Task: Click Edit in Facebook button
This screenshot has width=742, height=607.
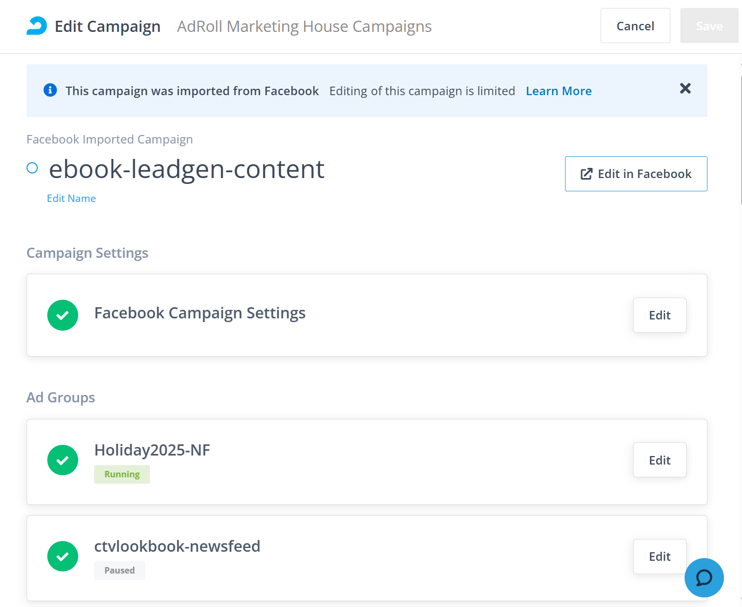Action: [636, 174]
